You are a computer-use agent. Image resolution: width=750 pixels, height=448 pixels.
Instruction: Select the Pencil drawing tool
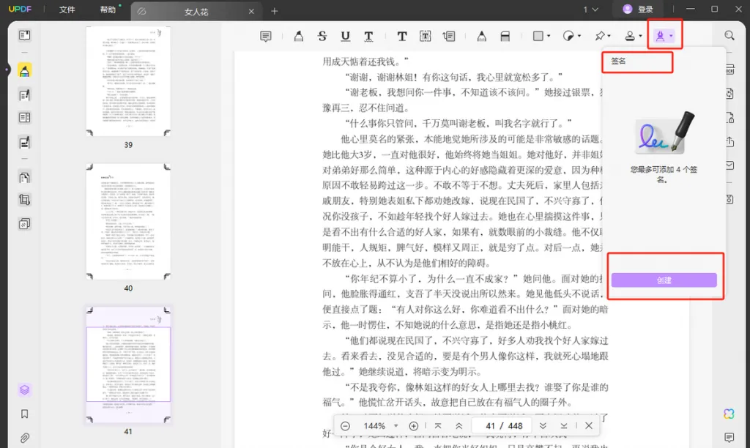click(x=482, y=36)
